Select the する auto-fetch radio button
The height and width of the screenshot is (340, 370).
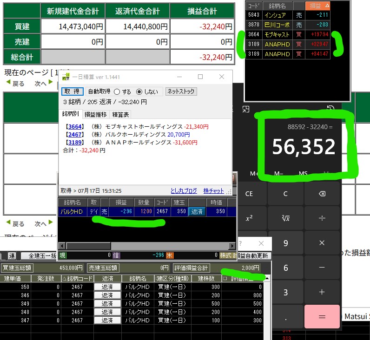pos(117,92)
